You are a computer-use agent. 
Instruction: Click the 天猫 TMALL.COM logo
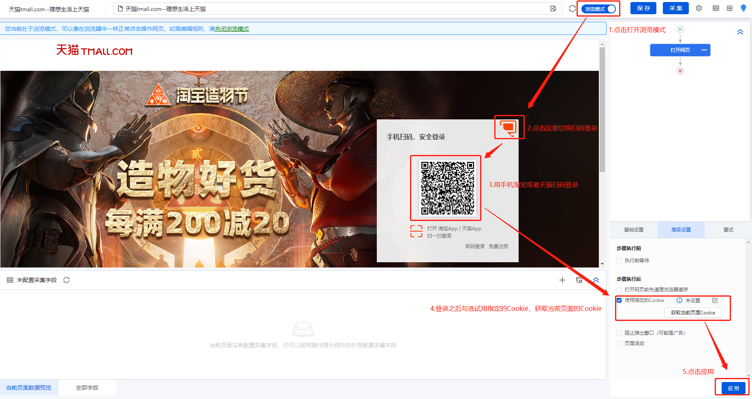tap(94, 50)
